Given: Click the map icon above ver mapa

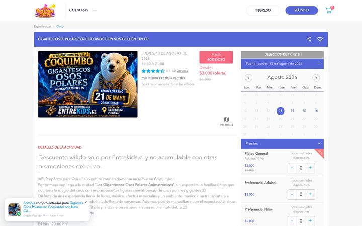Looking at the screenshot, I should 226,119.
